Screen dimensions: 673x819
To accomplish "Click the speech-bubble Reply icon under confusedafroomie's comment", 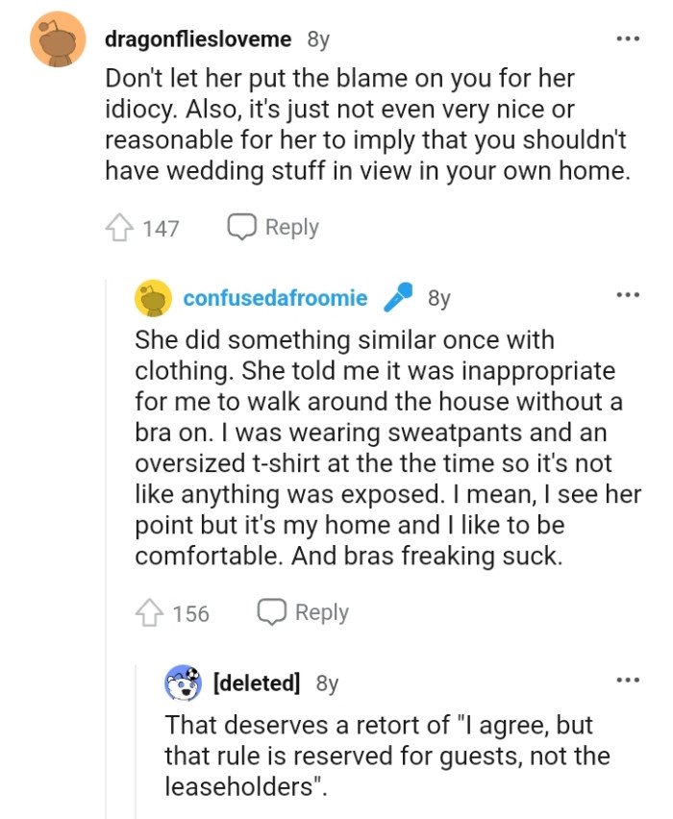I will pos(274,611).
